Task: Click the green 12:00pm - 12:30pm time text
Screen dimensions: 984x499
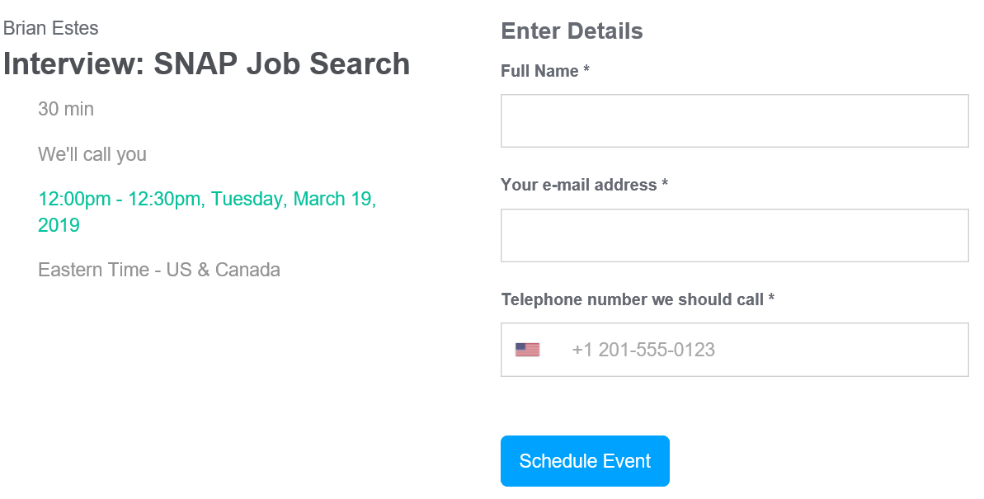Action: tap(207, 200)
